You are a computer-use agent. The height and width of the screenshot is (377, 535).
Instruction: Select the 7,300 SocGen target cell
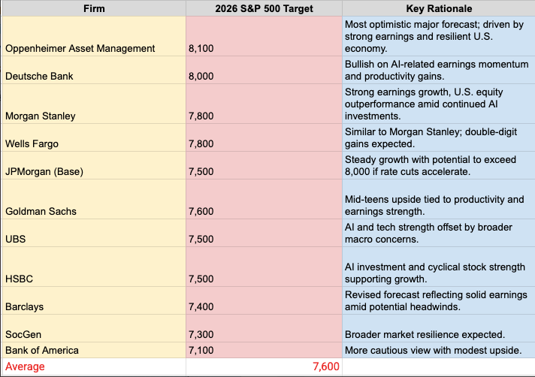click(264, 328)
